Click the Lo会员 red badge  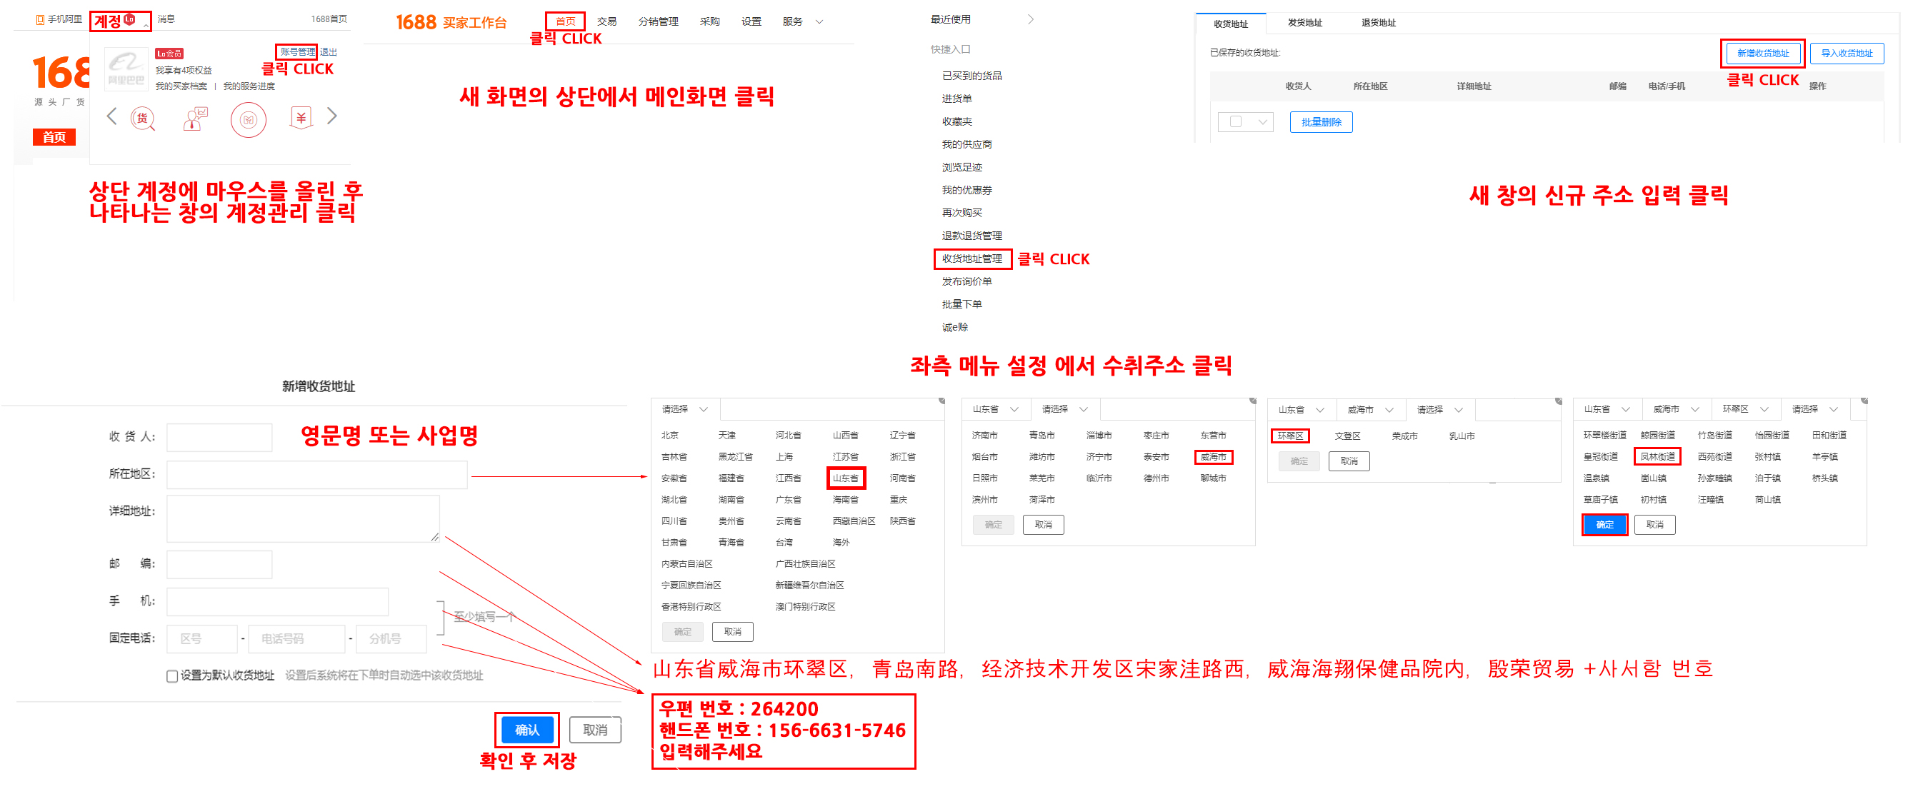[x=169, y=54]
